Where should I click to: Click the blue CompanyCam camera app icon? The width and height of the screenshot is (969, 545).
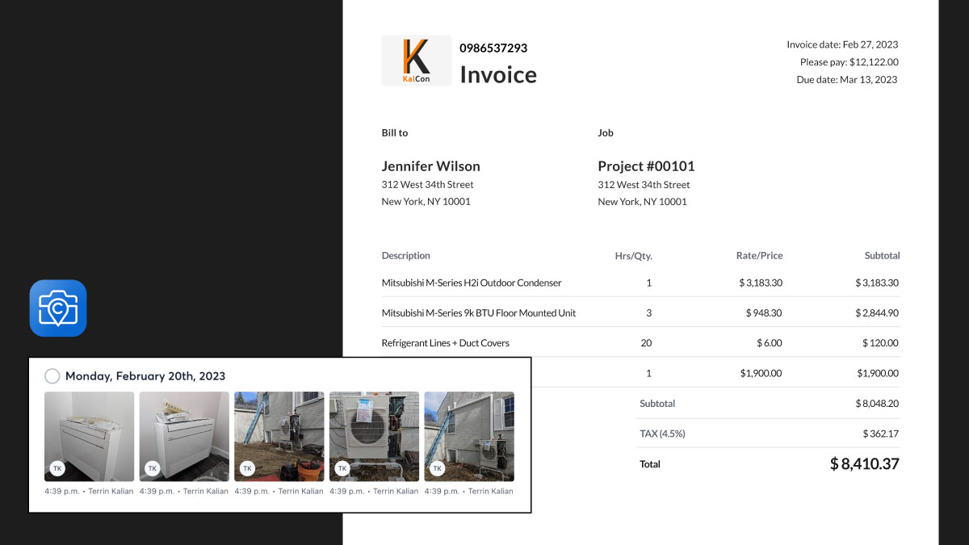click(x=58, y=308)
